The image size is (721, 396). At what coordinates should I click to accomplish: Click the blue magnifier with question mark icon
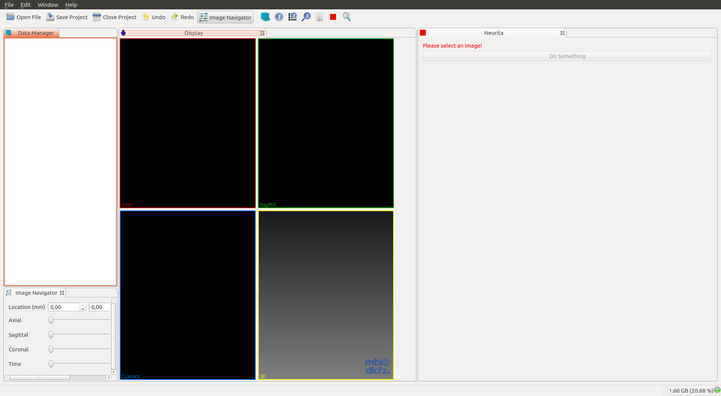306,17
